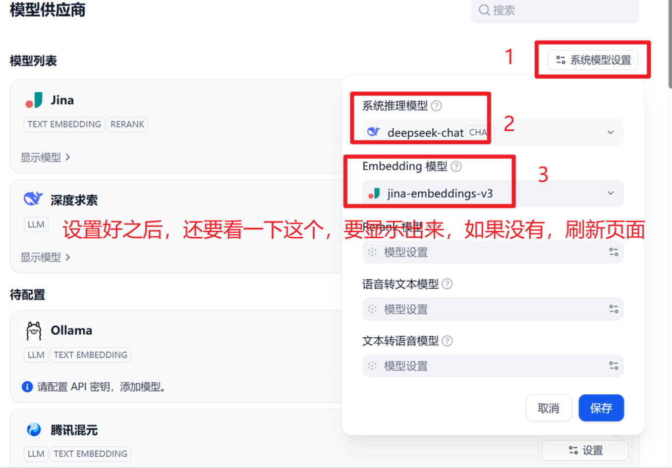Click the Jina icon in Embedding dropdown
Screen dimensions: 672x468
tap(374, 193)
